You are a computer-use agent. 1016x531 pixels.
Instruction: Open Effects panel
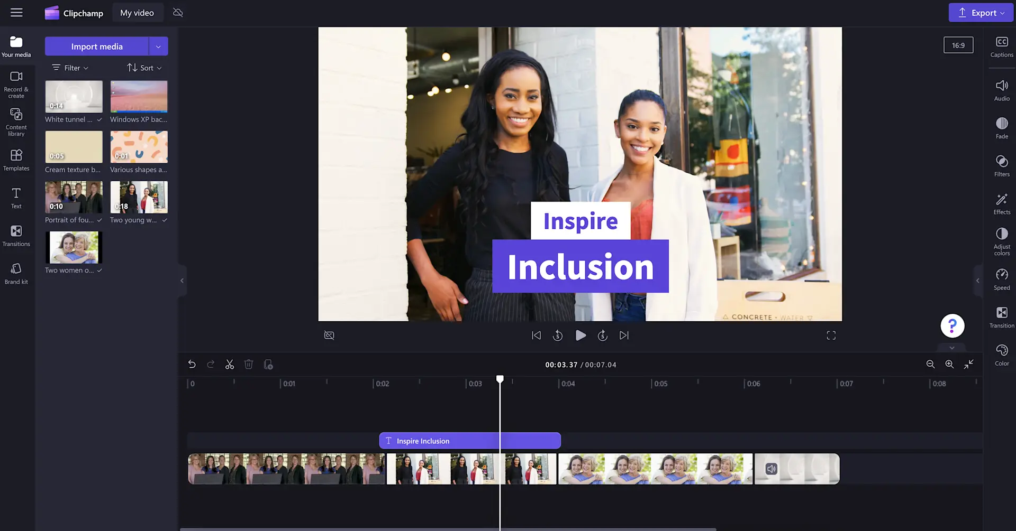point(1002,204)
